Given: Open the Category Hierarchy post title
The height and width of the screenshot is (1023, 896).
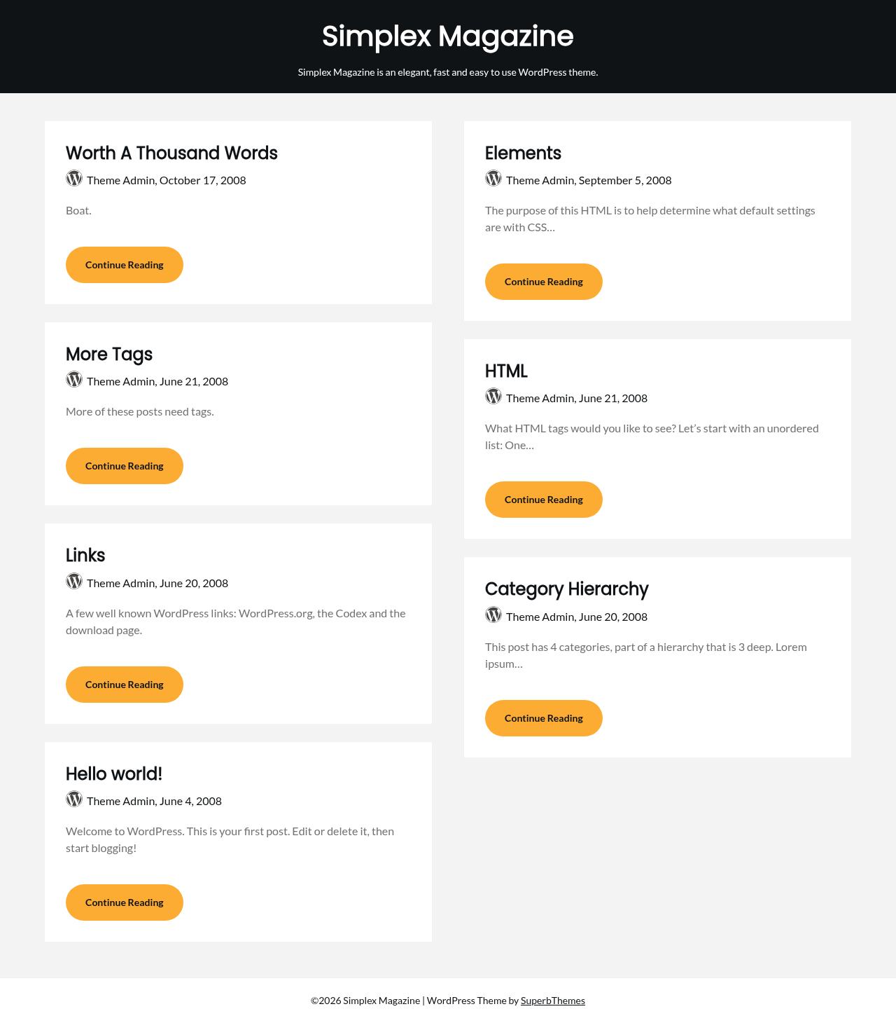Looking at the screenshot, I should (x=567, y=589).
